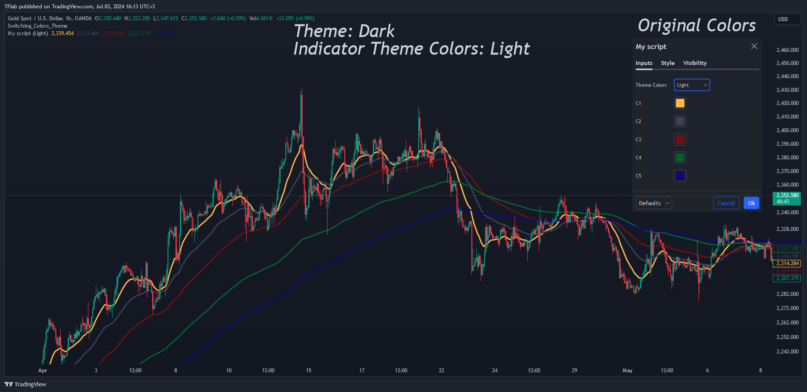Image resolution: width=807 pixels, height=392 pixels.
Task: Pick the C4 green color swatch
Action: click(680, 158)
